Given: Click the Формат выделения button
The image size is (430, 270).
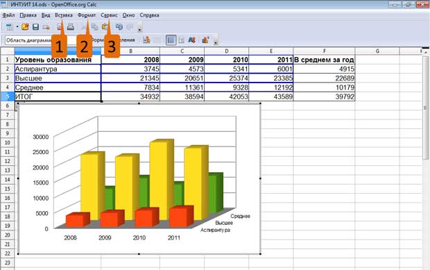Looking at the screenshot, I should point(112,40).
